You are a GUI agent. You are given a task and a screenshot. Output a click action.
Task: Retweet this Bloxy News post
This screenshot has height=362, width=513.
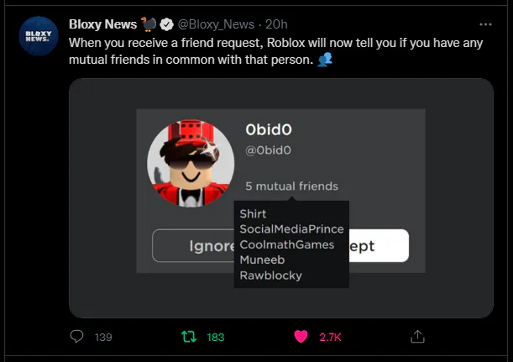(189, 337)
